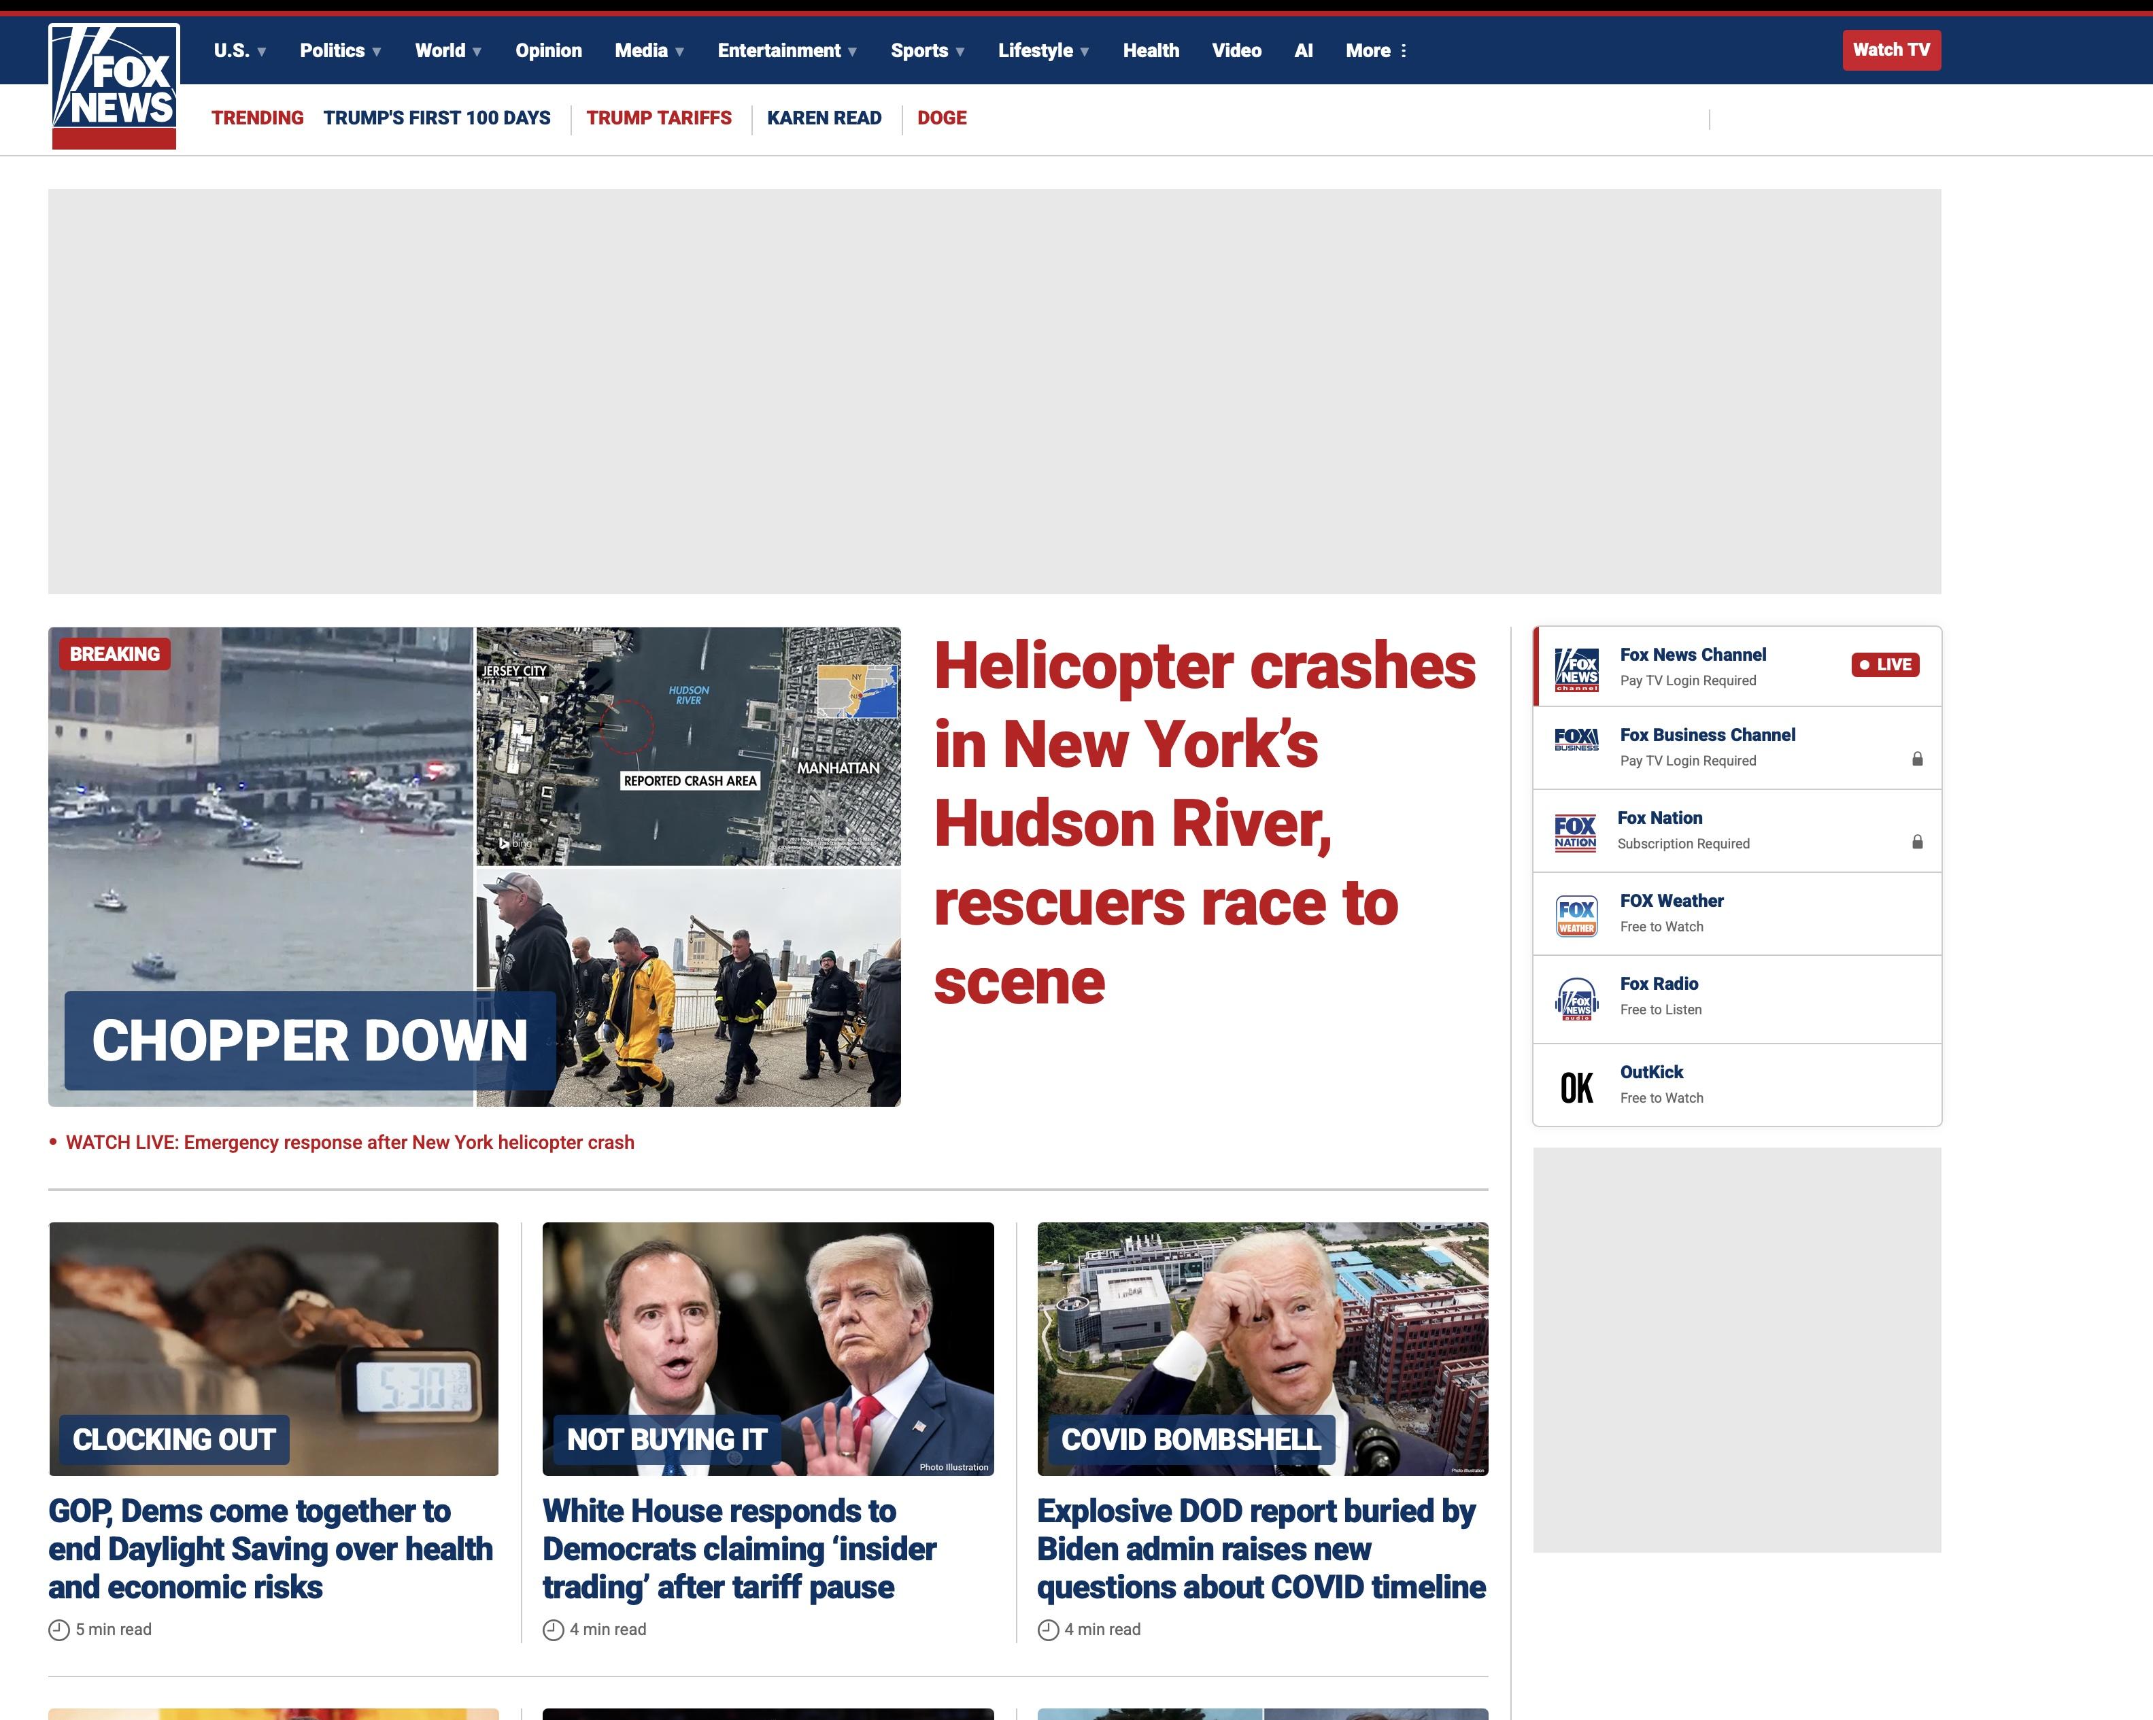Open the Fox Radio listen link
This screenshot has width=2153, height=1720.
1737,998
